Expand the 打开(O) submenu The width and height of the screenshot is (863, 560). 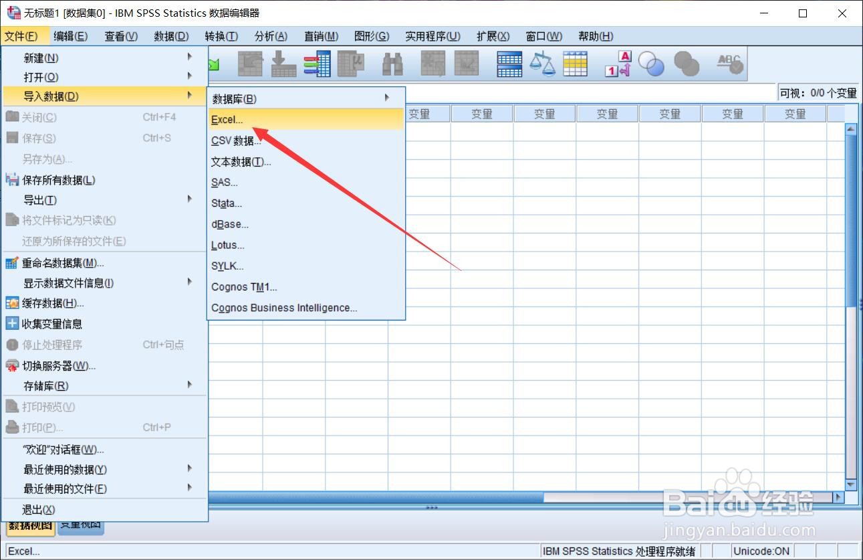tap(105, 77)
